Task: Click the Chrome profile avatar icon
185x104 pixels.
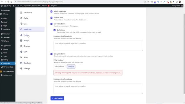Action: point(180,2)
